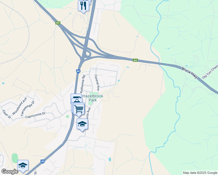Select the Woodward Ave street label
Screen dimensions: 218x175
click(x=19, y=106)
